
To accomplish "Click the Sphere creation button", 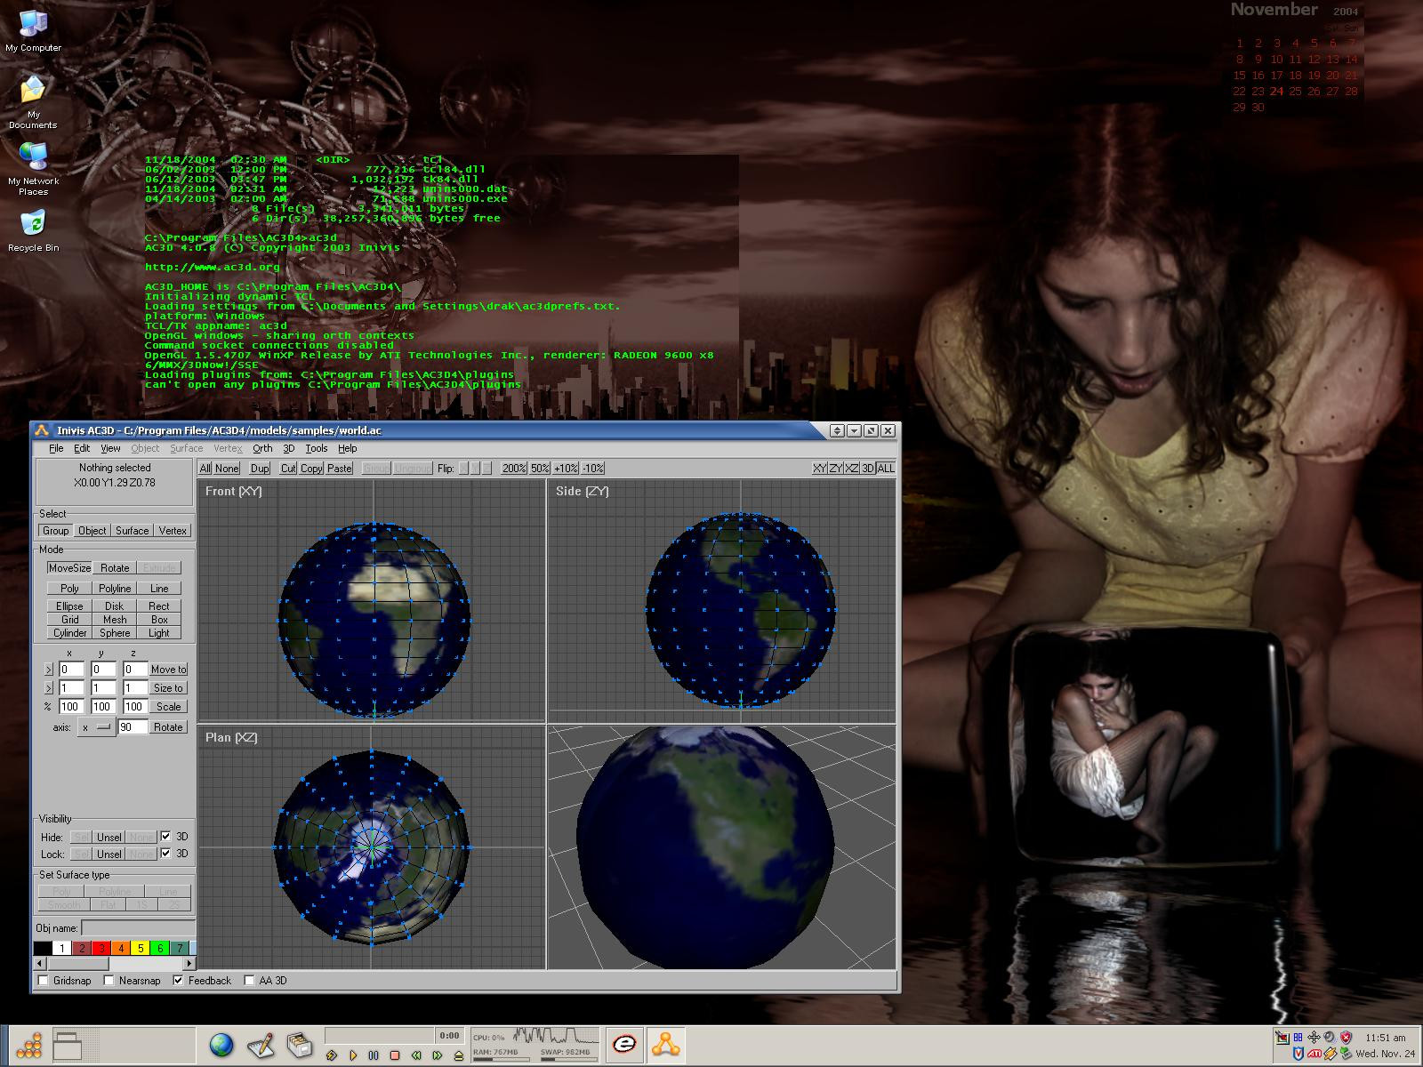I will coord(115,633).
